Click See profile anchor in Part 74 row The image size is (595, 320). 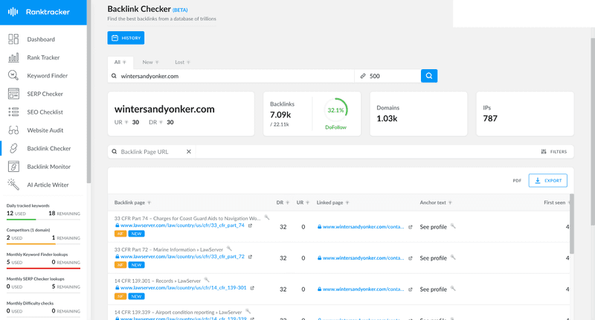tap(433, 227)
